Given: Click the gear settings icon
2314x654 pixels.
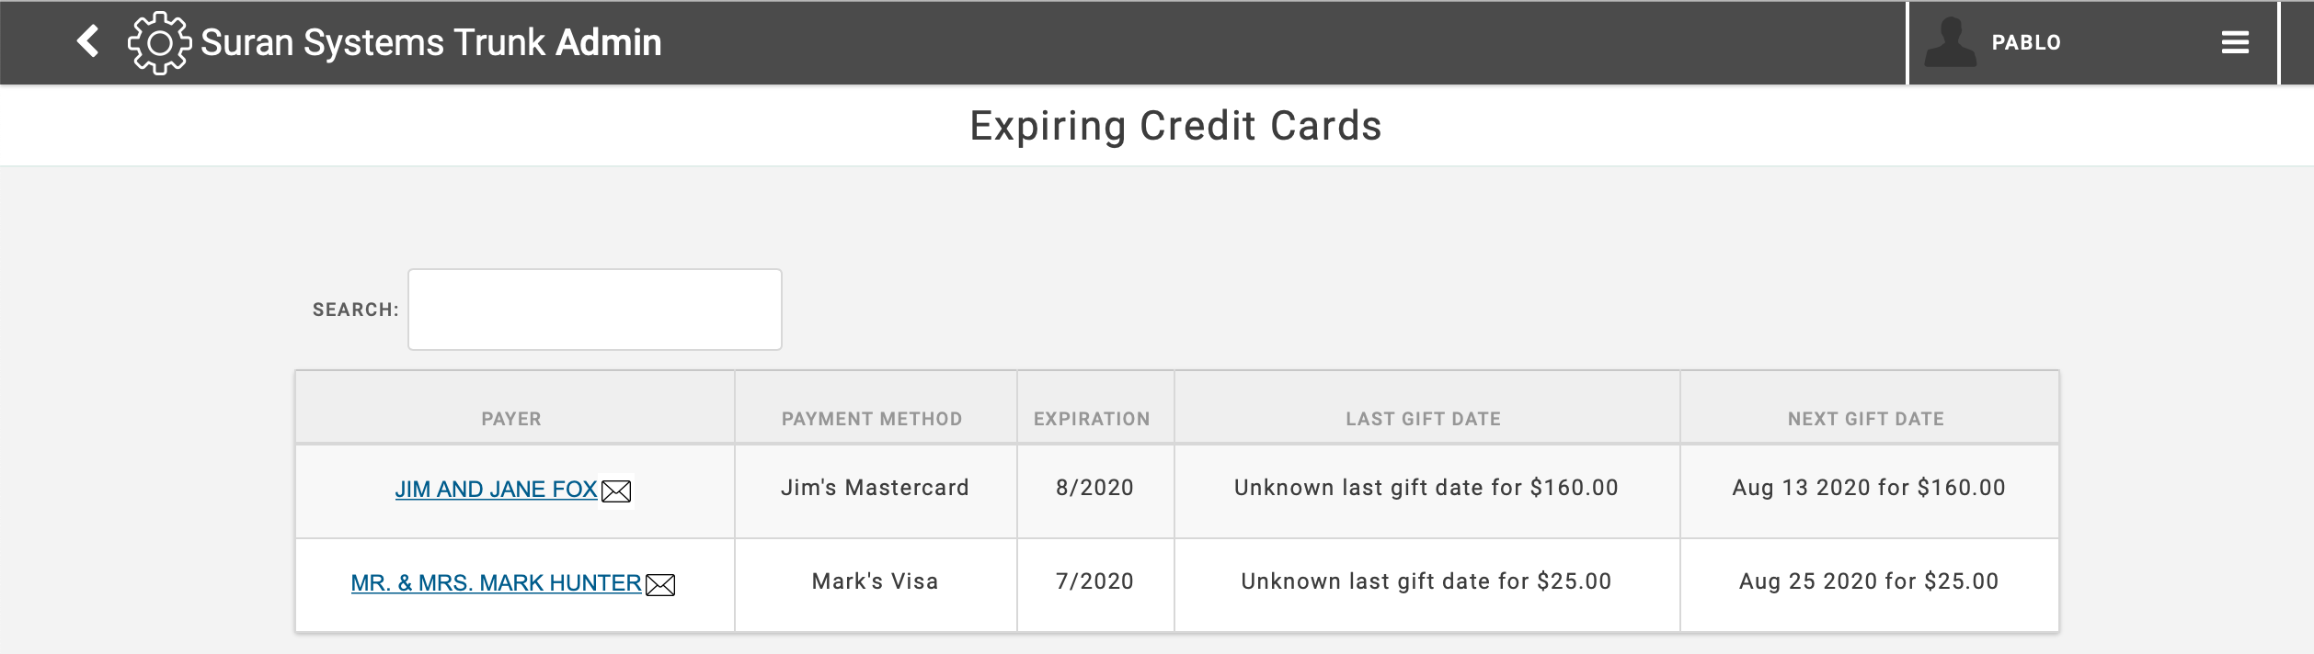Looking at the screenshot, I should click(x=159, y=42).
